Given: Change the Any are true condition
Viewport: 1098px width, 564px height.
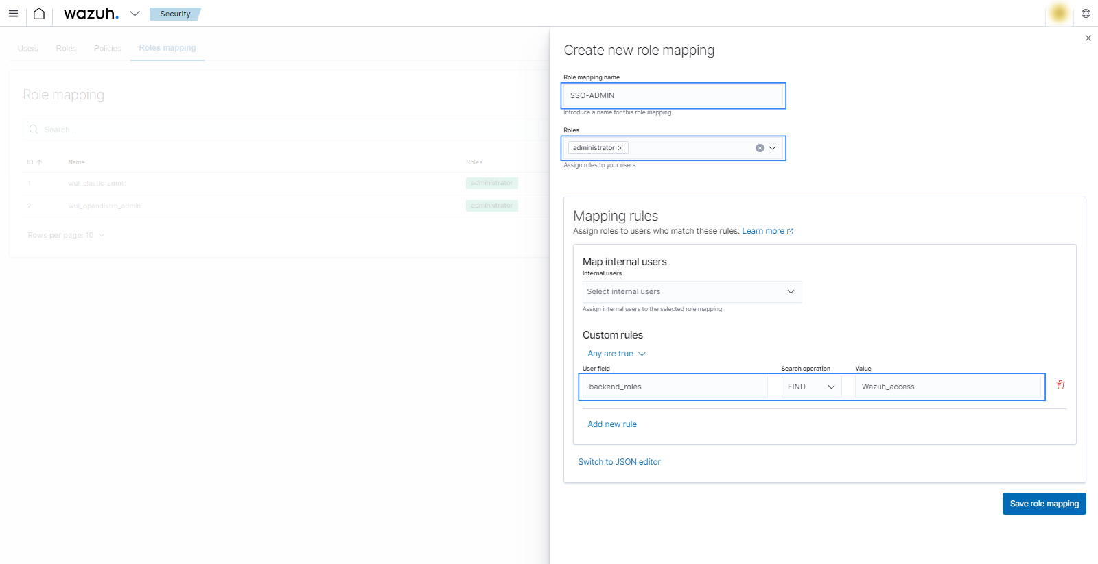Looking at the screenshot, I should (x=616, y=354).
